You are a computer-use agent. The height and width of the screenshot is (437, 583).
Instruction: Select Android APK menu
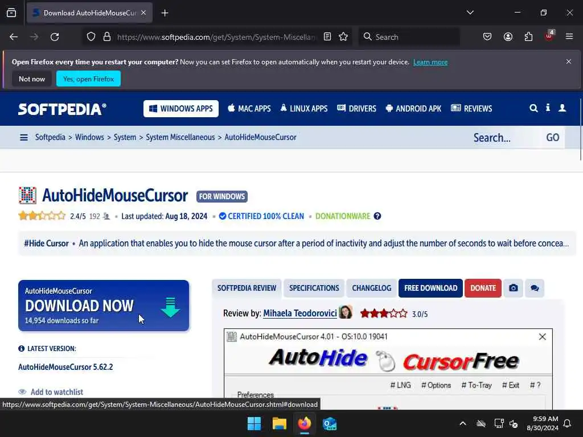coord(413,109)
